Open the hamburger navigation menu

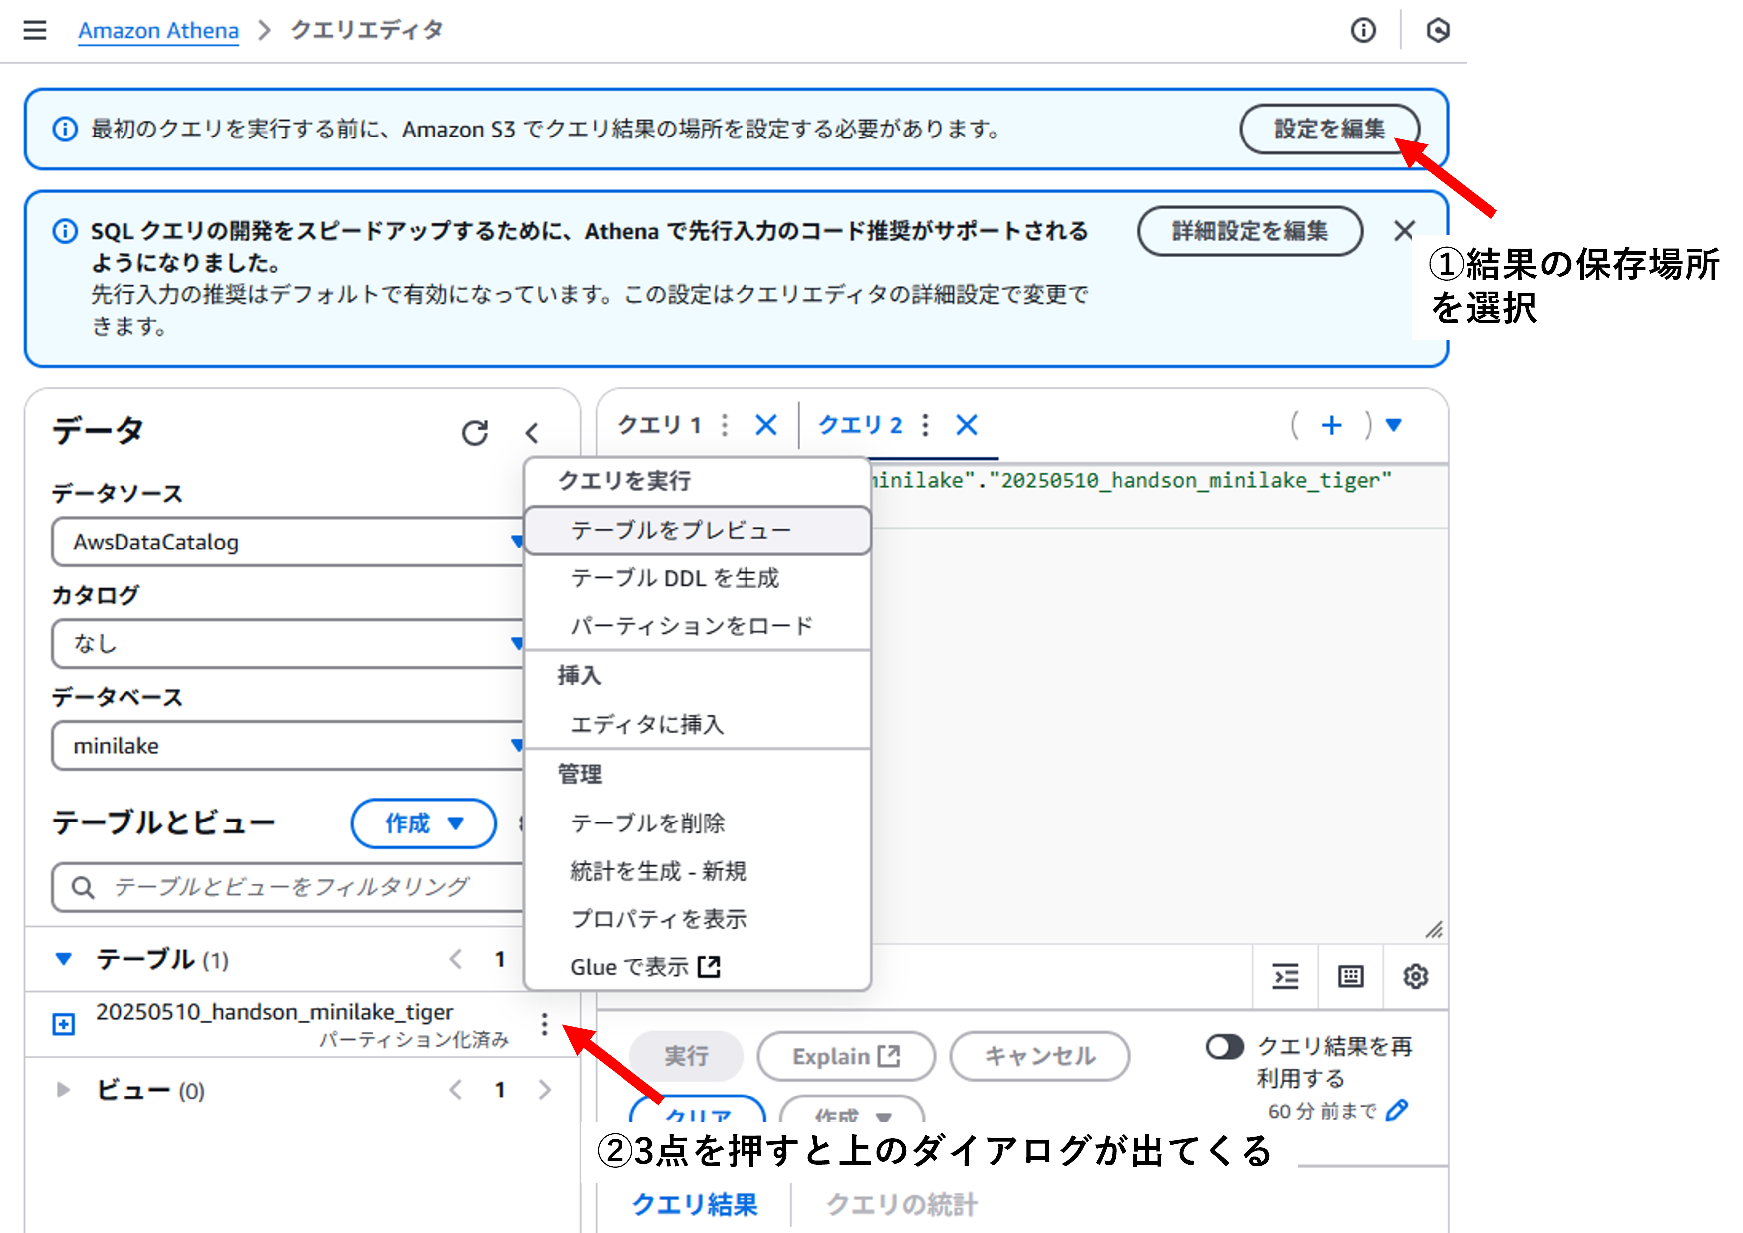[x=35, y=30]
